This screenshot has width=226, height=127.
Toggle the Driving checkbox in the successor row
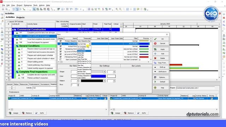pyautogui.click(x=212, y=98)
